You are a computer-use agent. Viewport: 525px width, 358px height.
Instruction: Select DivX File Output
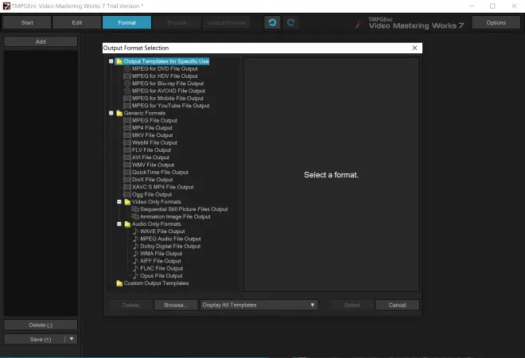coord(153,180)
